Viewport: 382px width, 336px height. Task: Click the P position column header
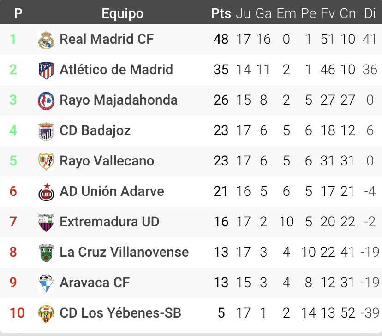18,13
